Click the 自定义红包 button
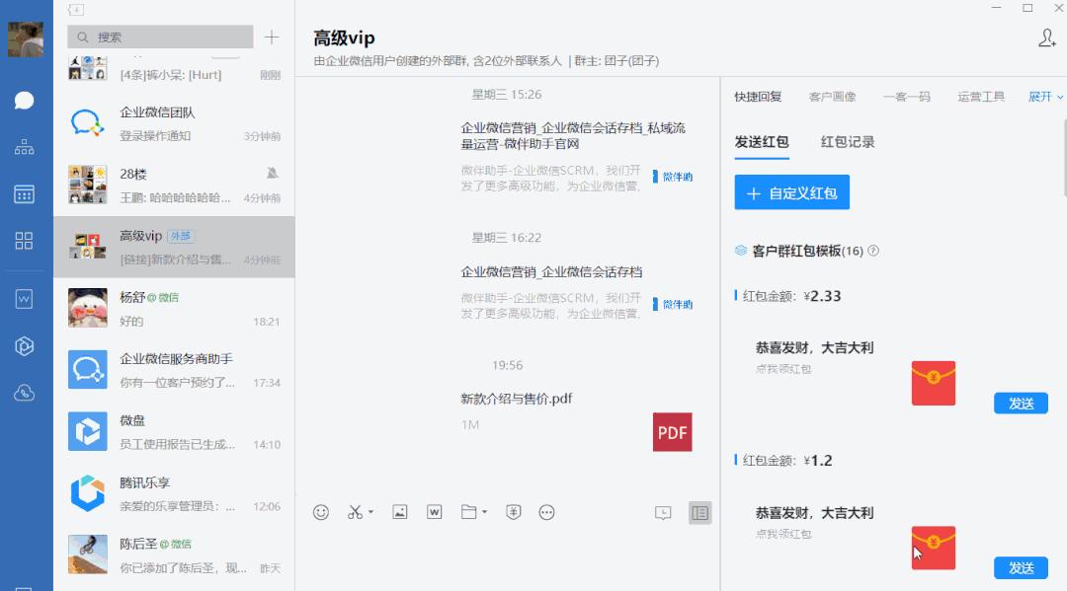This screenshot has height=591, width=1067. [x=792, y=193]
